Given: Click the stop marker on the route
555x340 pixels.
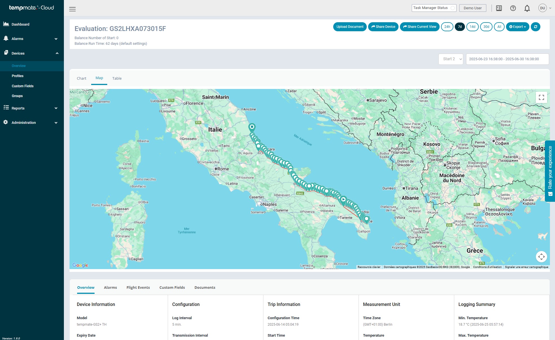Looking at the screenshot, I should 252,127.
